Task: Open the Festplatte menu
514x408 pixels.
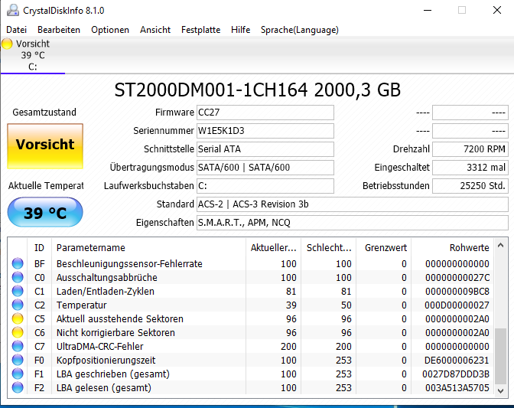Action: [x=200, y=30]
